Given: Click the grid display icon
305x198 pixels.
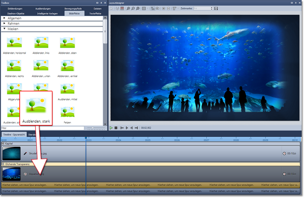Looking at the screenshot, I should 144,8.
